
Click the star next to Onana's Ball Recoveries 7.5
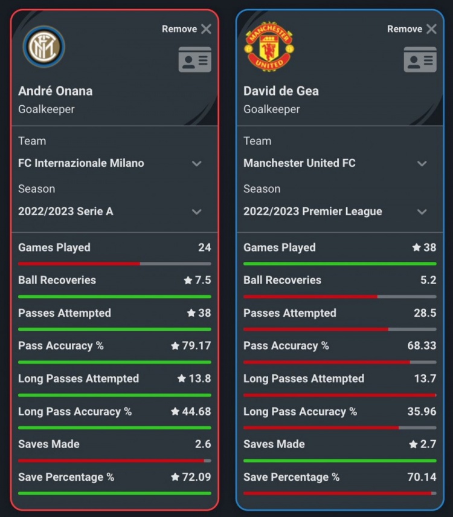(x=188, y=280)
